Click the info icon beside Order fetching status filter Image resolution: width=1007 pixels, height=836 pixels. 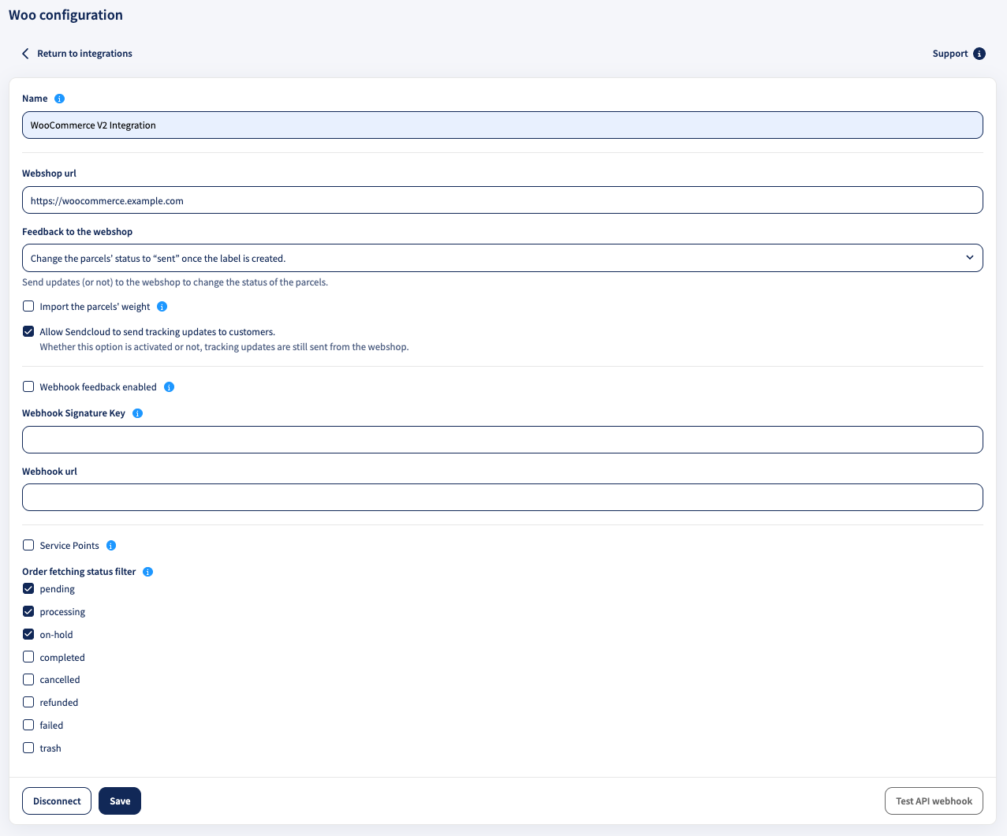pos(147,572)
